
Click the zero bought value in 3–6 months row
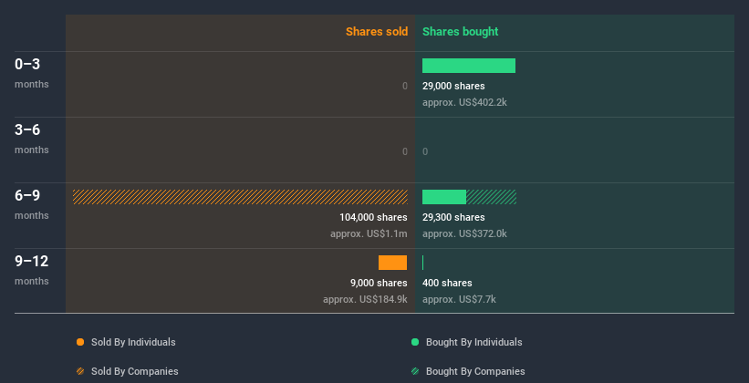(x=425, y=152)
